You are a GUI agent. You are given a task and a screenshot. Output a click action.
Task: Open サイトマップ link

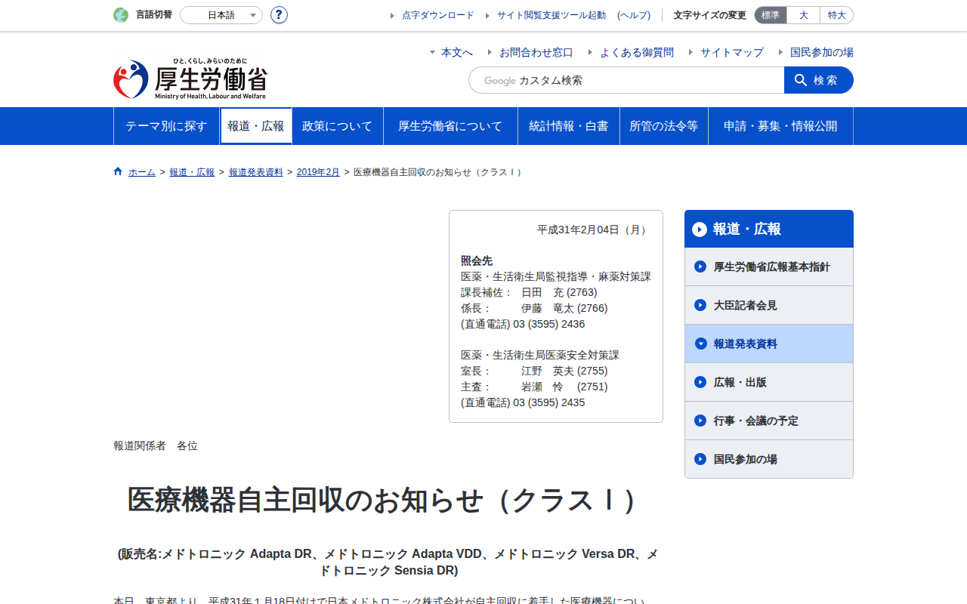coord(732,52)
